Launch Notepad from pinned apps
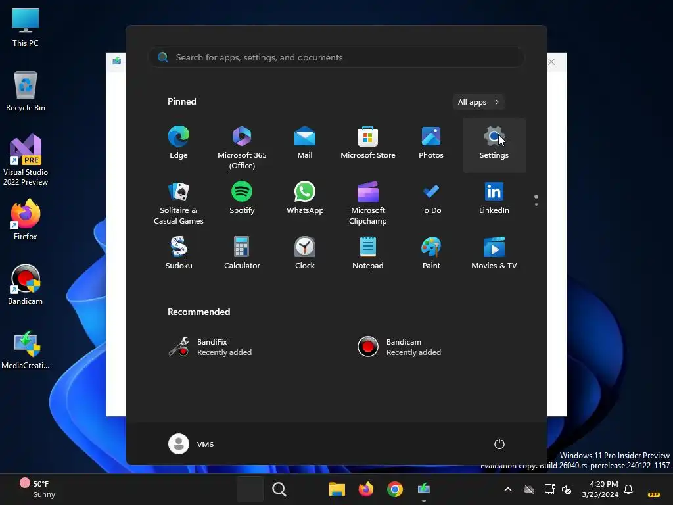The width and height of the screenshot is (673, 505). click(x=368, y=253)
